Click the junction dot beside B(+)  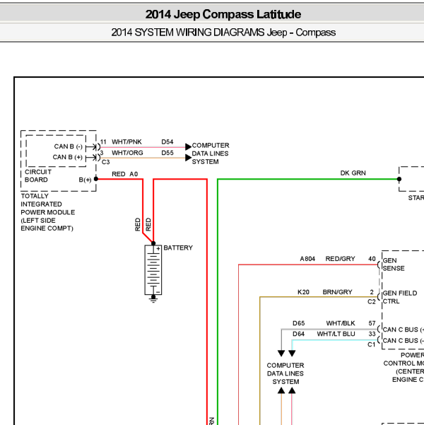96,179
